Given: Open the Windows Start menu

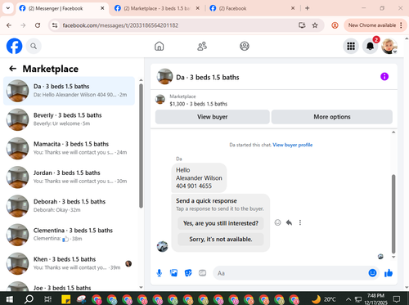Looking at the screenshot, I should tap(10, 299).
